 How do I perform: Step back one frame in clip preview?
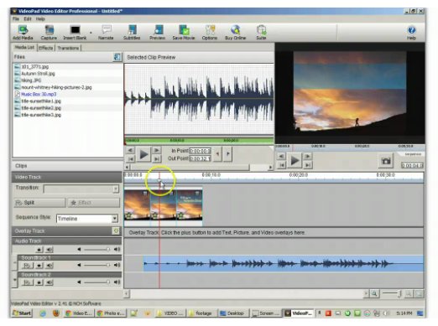[130, 151]
